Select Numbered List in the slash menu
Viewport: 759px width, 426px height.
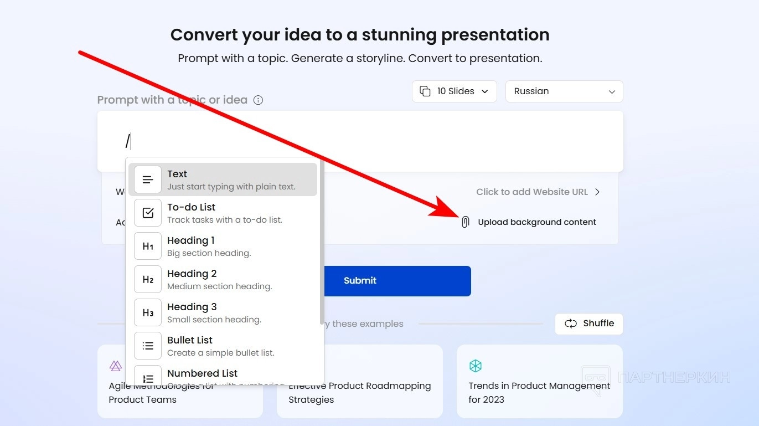point(223,374)
